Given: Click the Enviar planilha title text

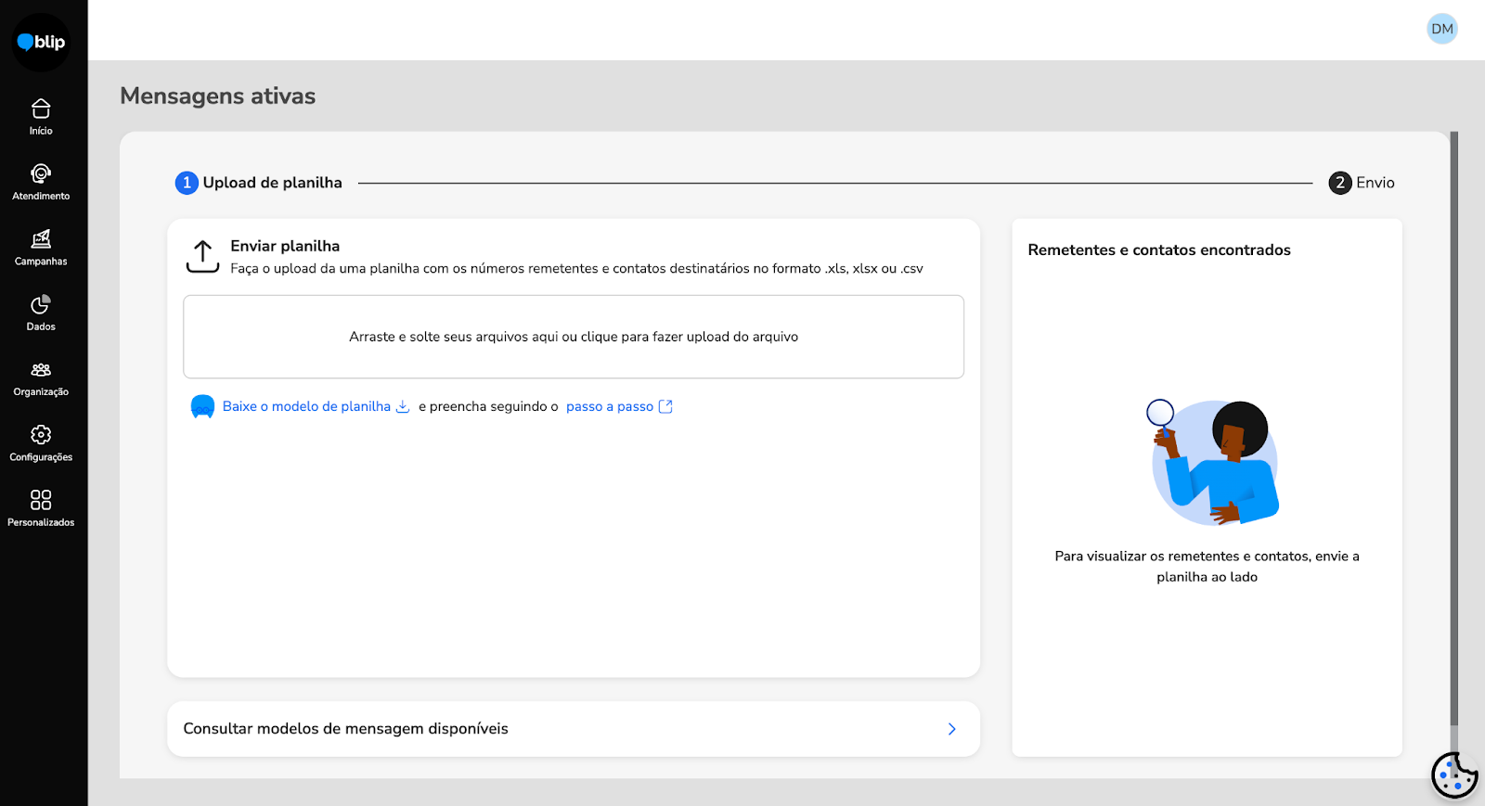Looking at the screenshot, I should [x=285, y=246].
